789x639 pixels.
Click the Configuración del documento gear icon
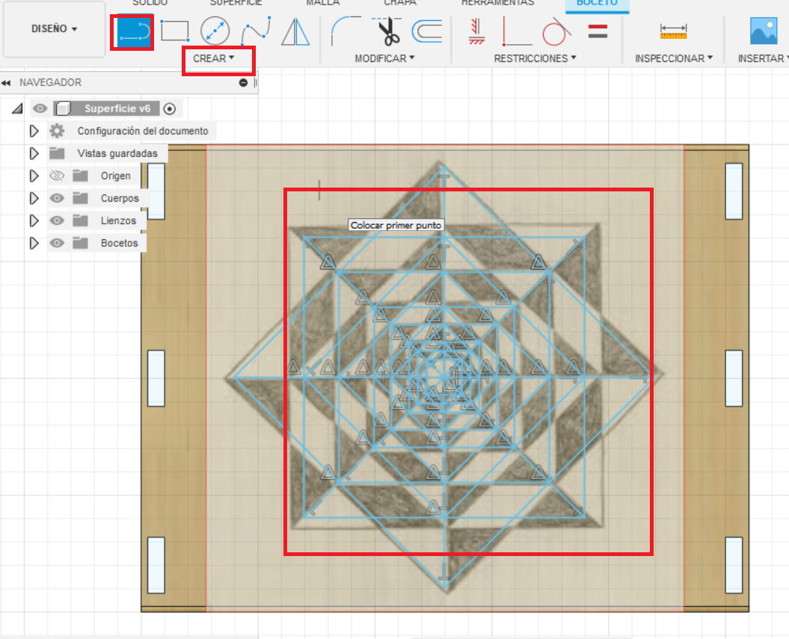(x=57, y=131)
